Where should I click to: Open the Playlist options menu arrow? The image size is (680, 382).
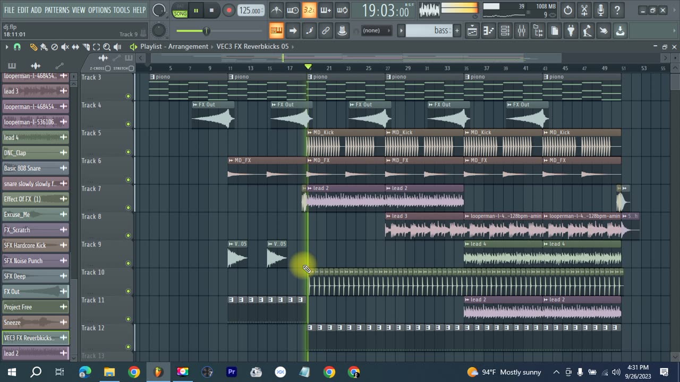(7, 47)
